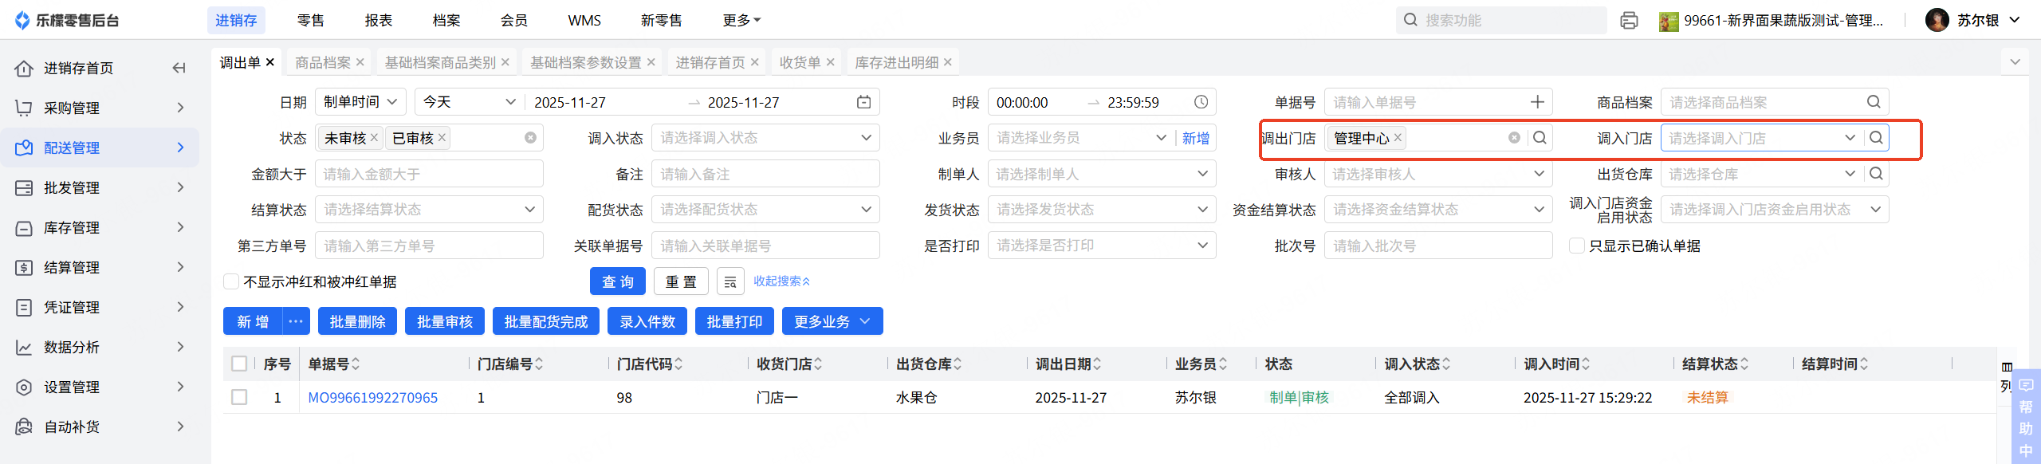Toggle the 不显示冲红和被冲红单据 checkbox
Screen dimensions: 2041x464
point(231,281)
